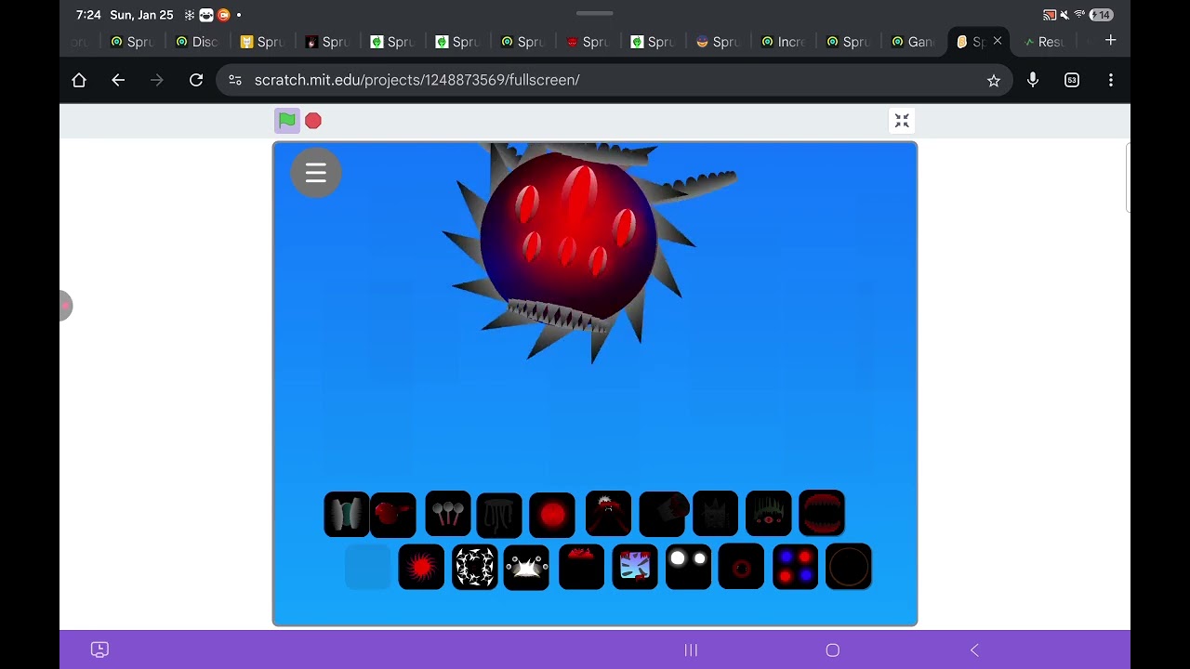Open the gray hamburger menu in the game
The width and height of the screenshot is (1190, 669).
[316, 173]
